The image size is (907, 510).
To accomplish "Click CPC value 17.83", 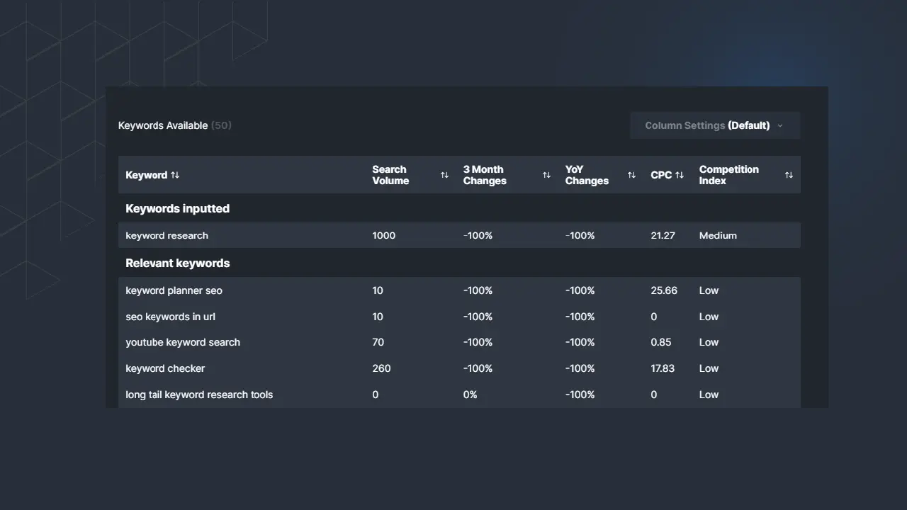I will (663, 368).
